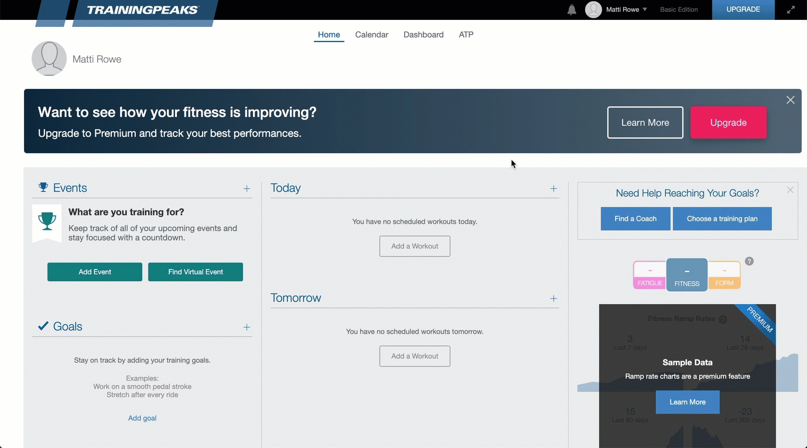Select the Fitness metric tile
Viewport: 807px width, 448px height.
pyautogui.click(x=687, y=275)
